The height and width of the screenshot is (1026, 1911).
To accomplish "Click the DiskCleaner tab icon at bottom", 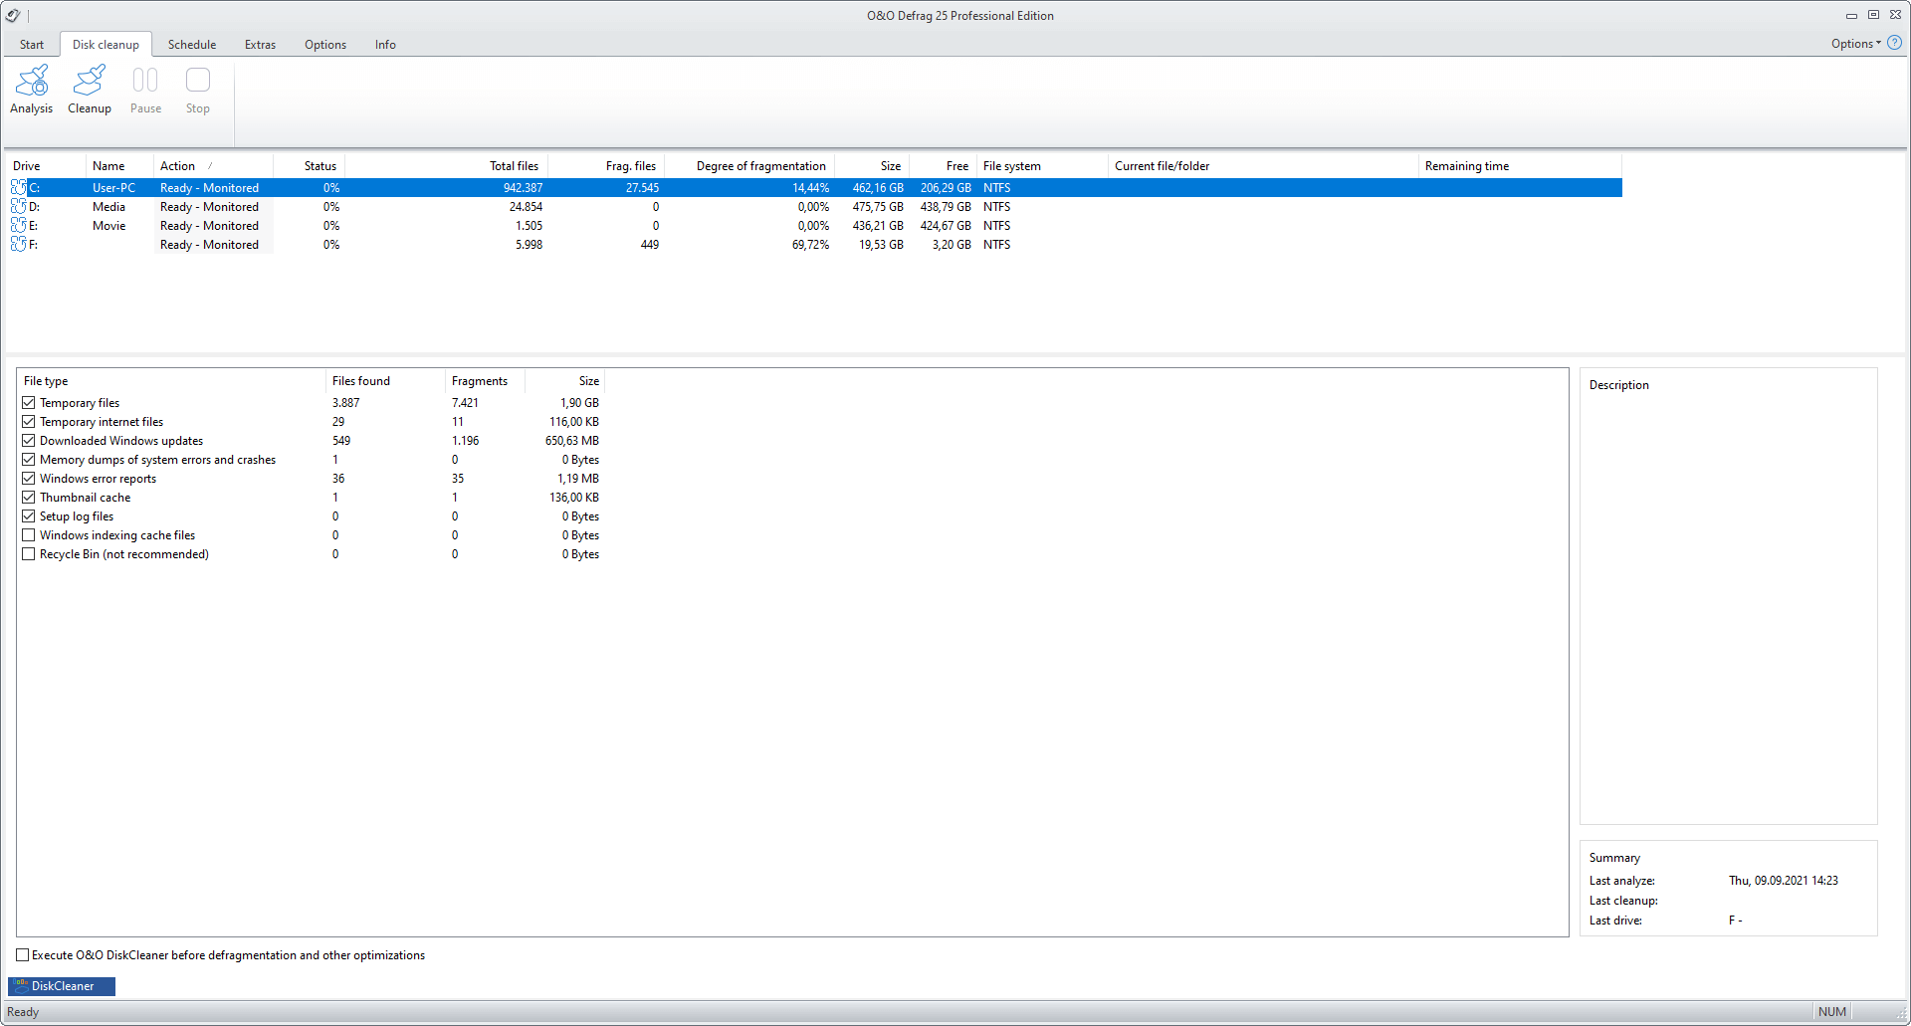I will click(21, 985).
